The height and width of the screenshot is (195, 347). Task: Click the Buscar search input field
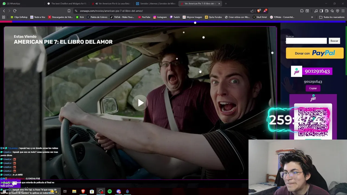tap(306, 41)
